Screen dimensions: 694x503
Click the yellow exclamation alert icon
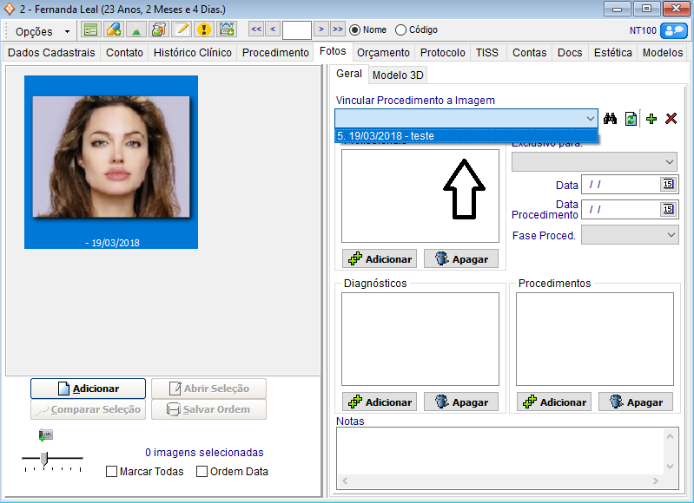click(x=203, y=29)
